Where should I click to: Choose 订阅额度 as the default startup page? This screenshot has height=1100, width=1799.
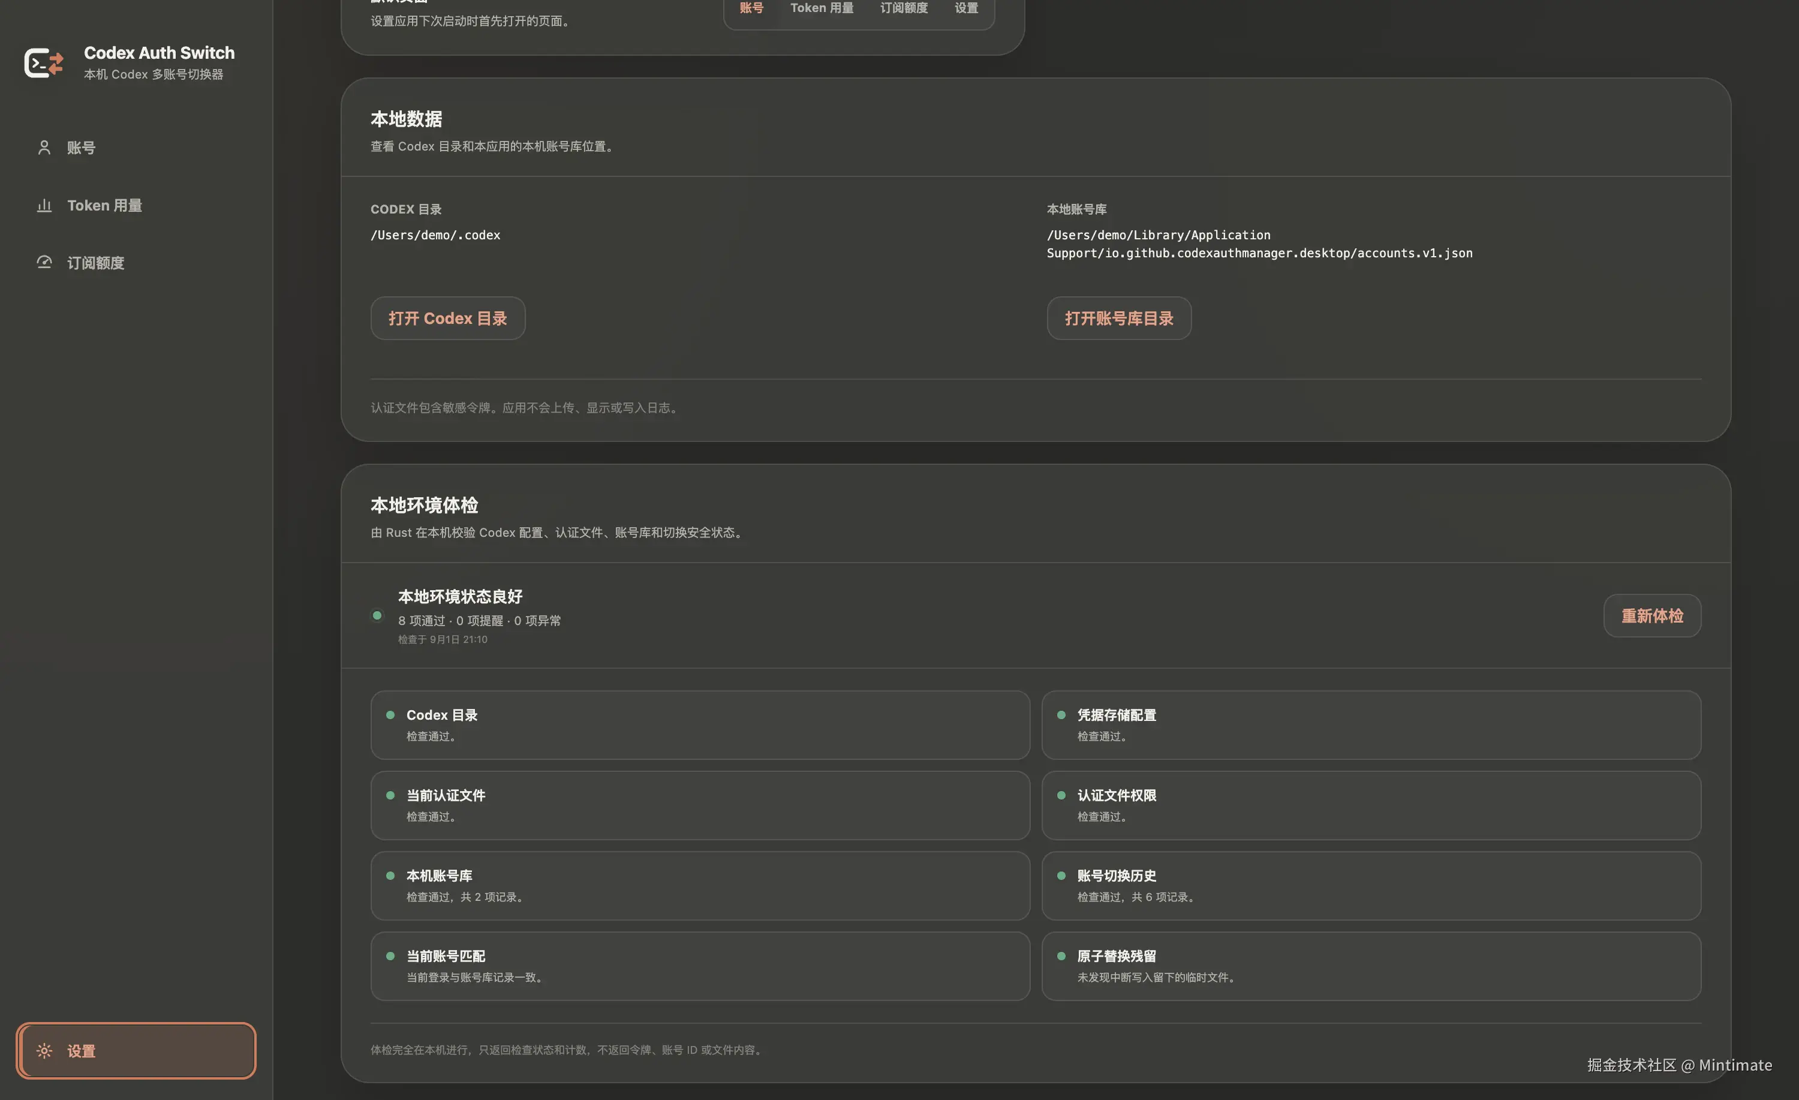click(x=904, y=8)
